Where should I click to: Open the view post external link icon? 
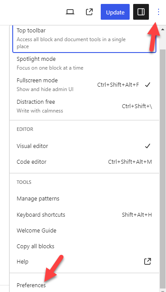click(89, 12)
